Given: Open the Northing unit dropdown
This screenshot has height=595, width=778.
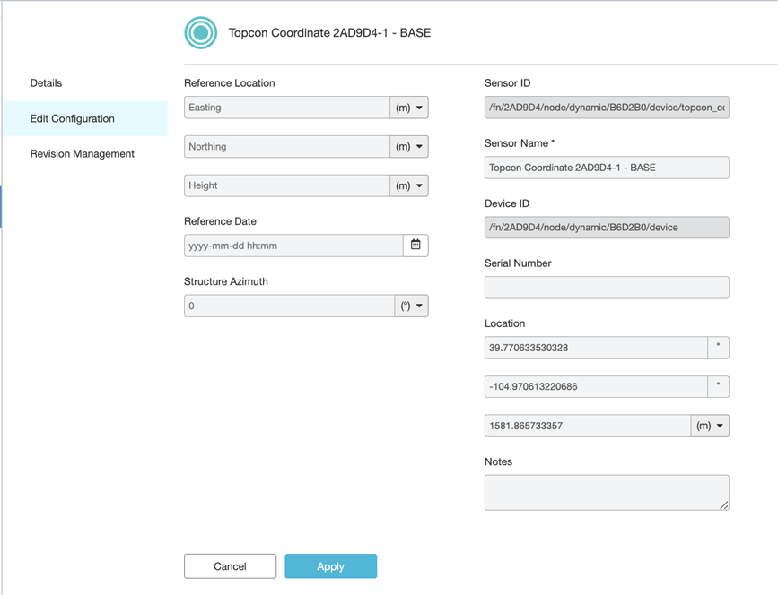Looking at the screenshot, I should point(409,147).
